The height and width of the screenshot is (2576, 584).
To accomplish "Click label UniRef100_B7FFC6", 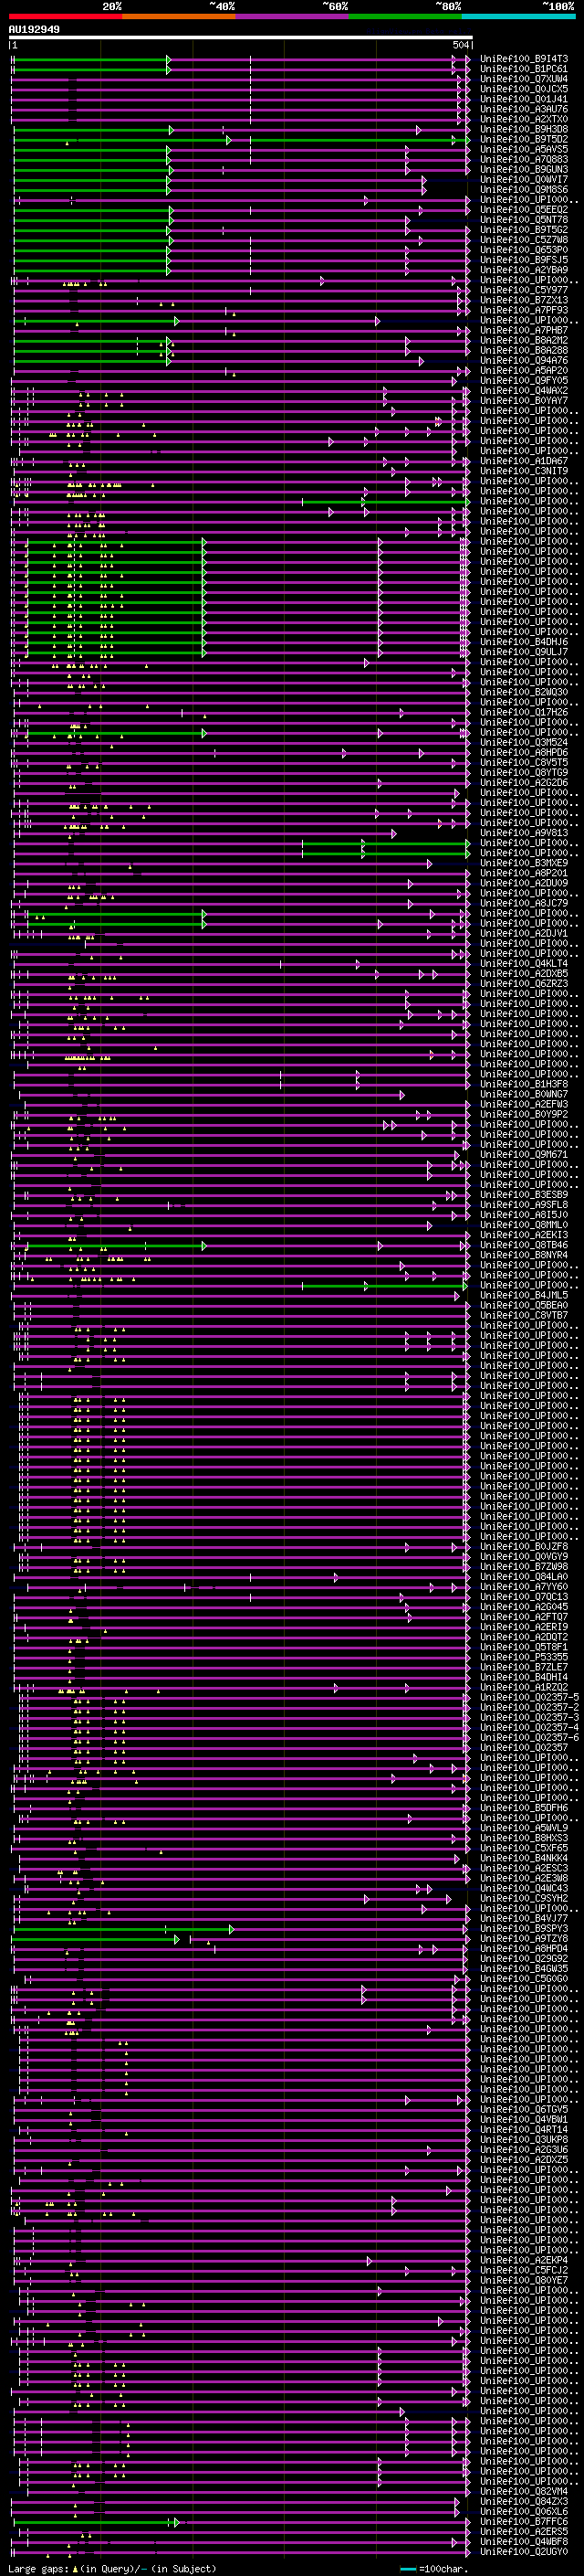I will point(524,2522).
